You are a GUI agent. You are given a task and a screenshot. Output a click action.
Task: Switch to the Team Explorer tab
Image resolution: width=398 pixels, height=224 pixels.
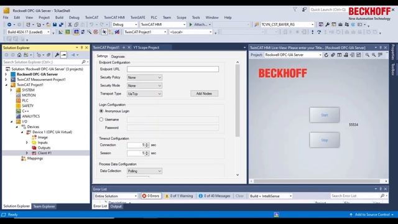click(x=44, y=206)
